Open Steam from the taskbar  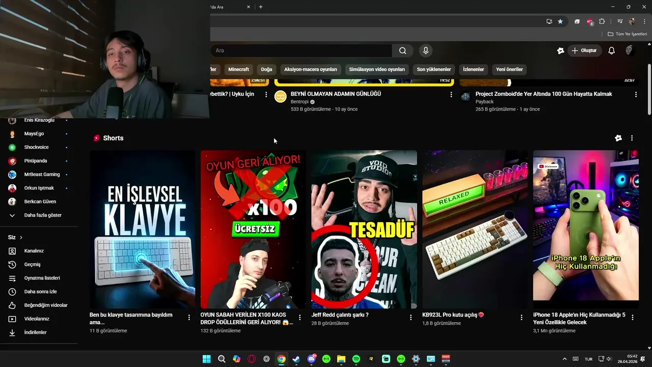296,359
